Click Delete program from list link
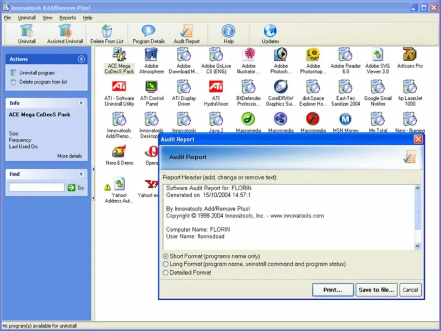441x331 pixels. (43, 82)
